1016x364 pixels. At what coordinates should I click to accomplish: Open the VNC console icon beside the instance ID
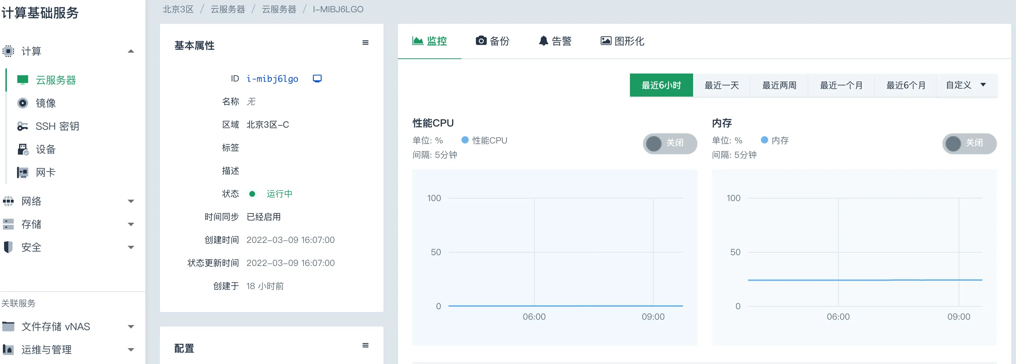click(x=317, y=79)
